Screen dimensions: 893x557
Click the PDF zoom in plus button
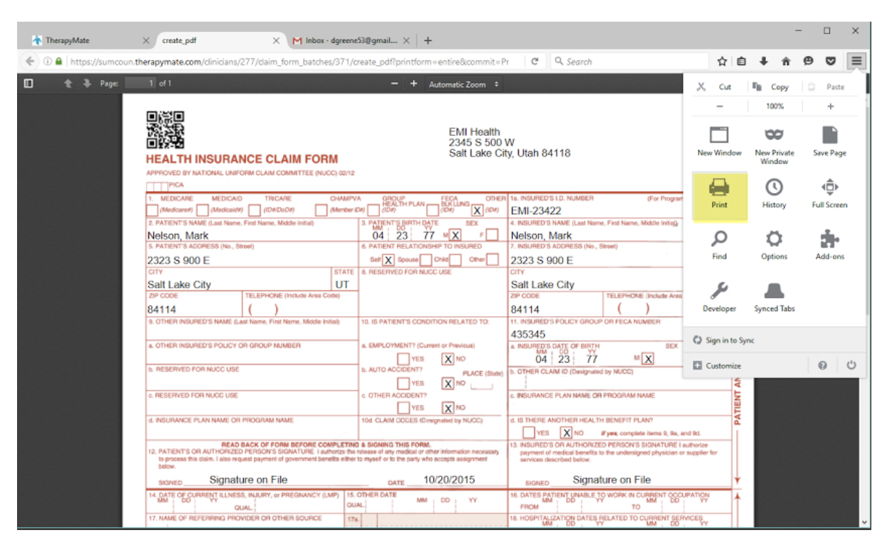(x=414, y=83)
